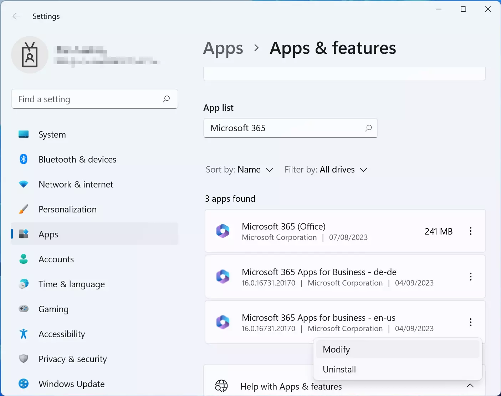This screenshot has width=501, height=396.
Task: Choose Modify from the context menu
Action: pyautogui.click(x=398, y=349)
